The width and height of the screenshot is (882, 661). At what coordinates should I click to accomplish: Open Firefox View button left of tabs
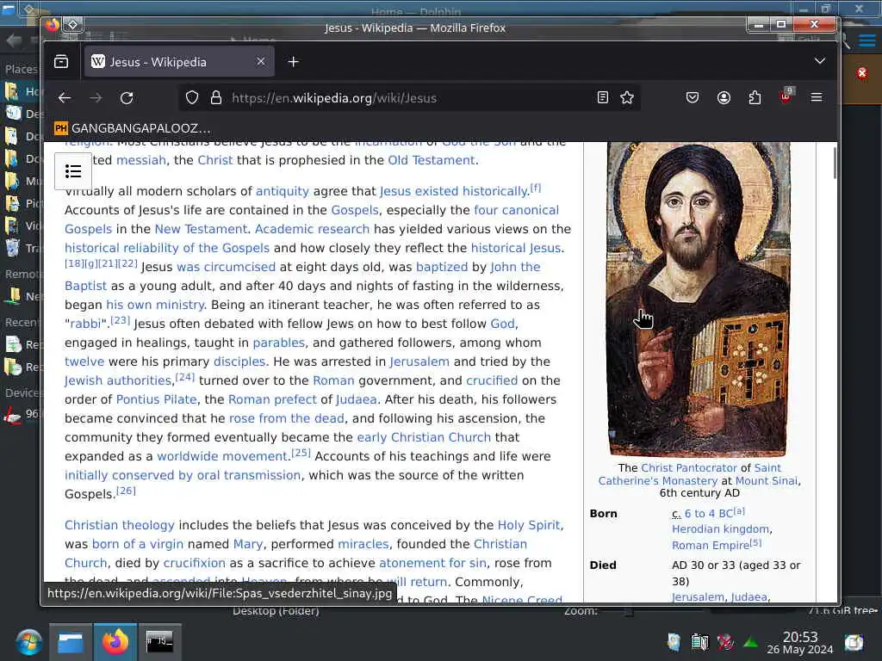pos(61,62)
